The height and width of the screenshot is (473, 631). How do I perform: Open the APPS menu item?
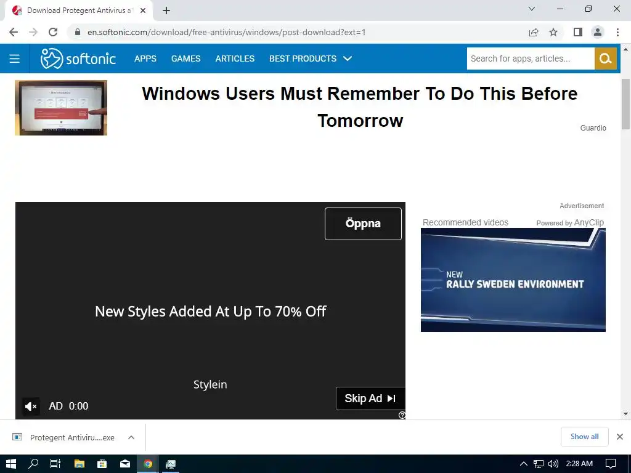[145, 59]
